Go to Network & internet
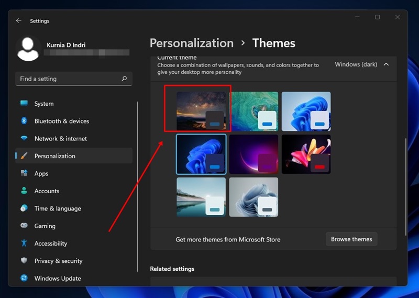This screenshot has height=298, width=419. point(74,138)
